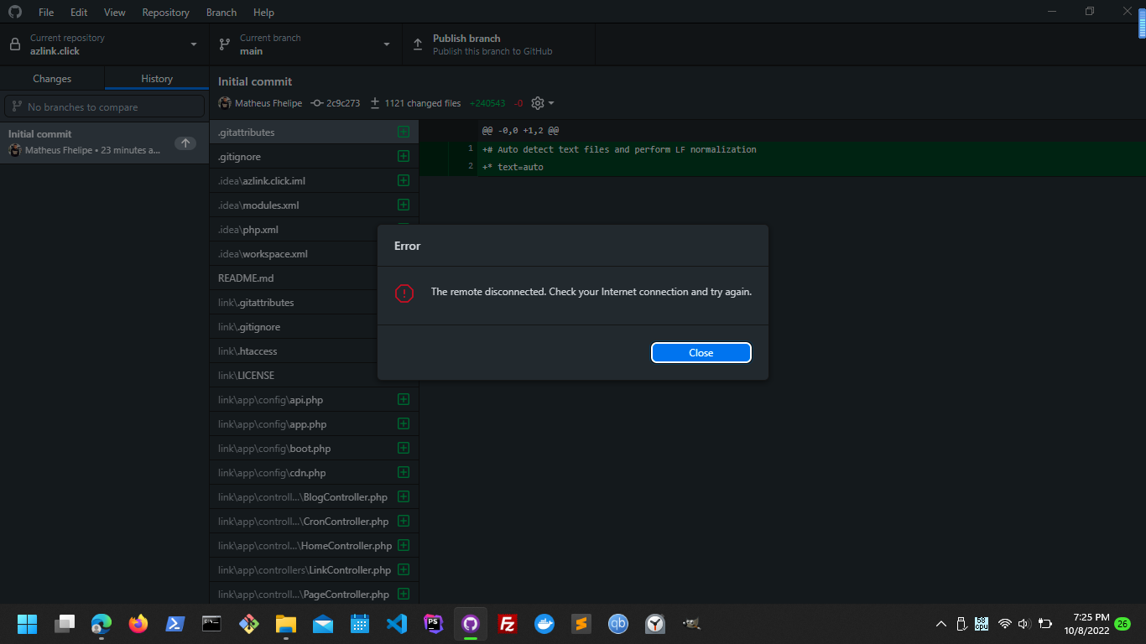Click the commit SHA icon showing 2c9c273
The image size is (1146, 644).
pos(315,102)
